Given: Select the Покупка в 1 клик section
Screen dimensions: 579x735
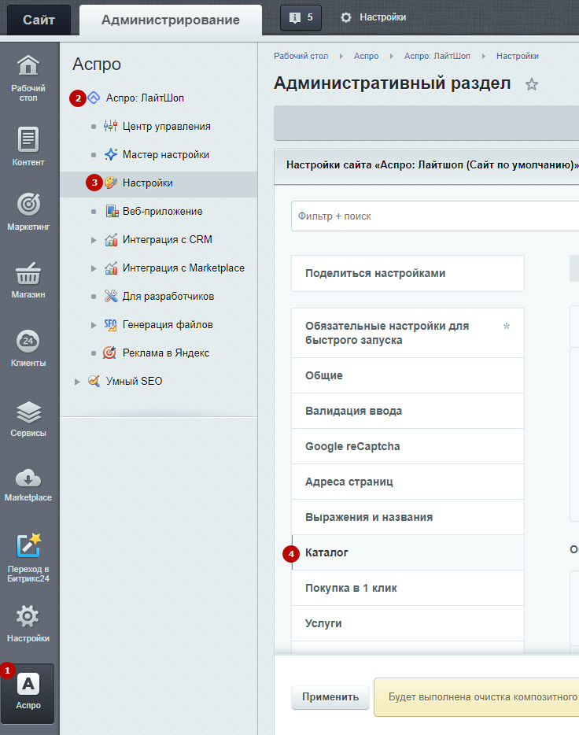Looking at the screenshot, I should 408,588.
